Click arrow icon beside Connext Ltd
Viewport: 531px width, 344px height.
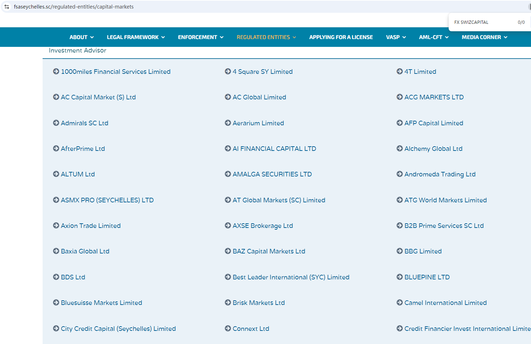(228, 328)
